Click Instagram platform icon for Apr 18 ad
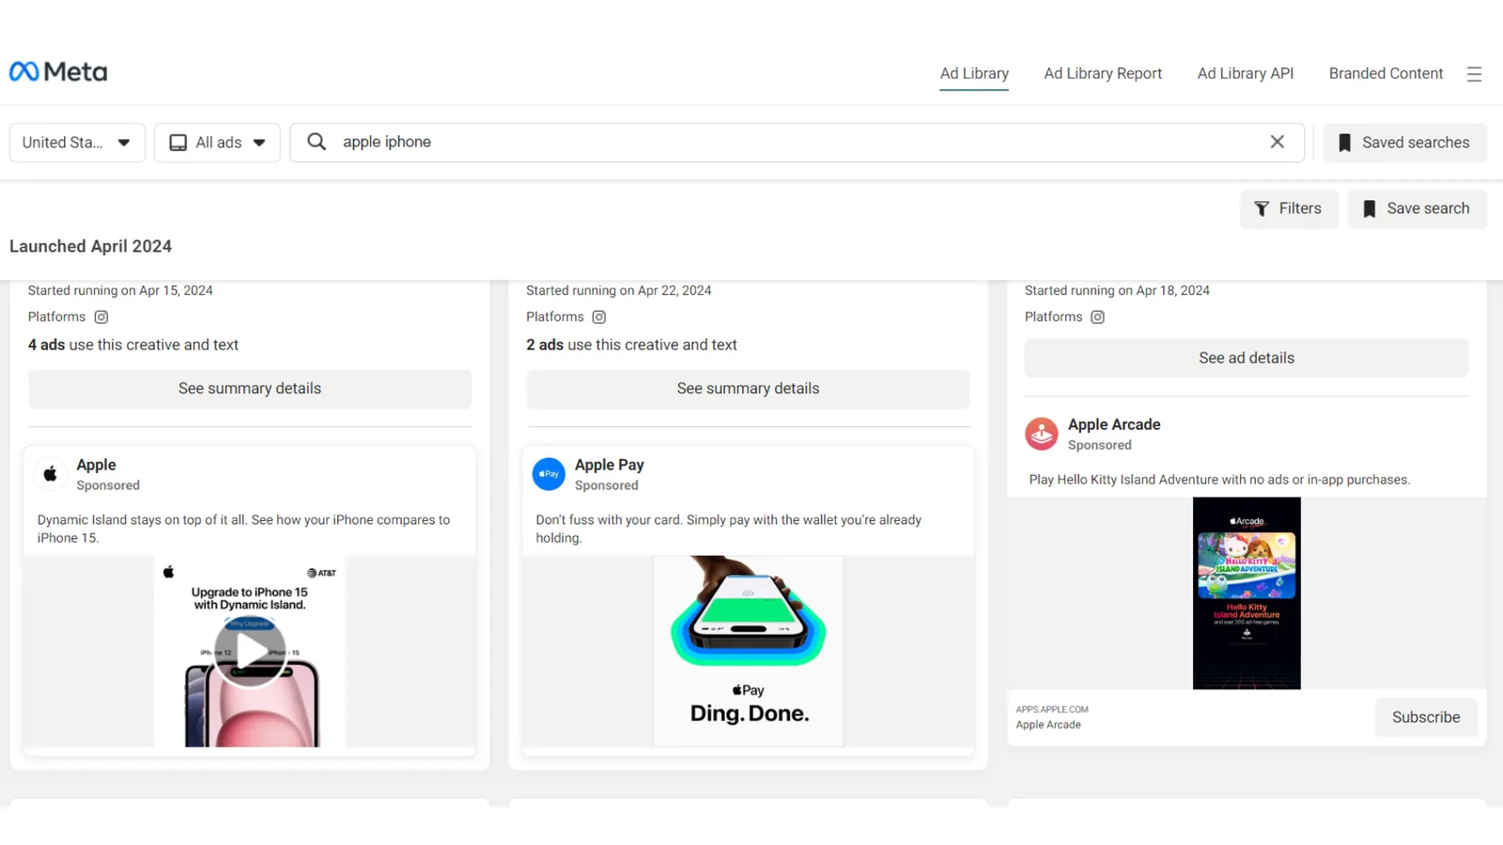This screenshot has height=845, width=1503. [x=1097, y=317]
